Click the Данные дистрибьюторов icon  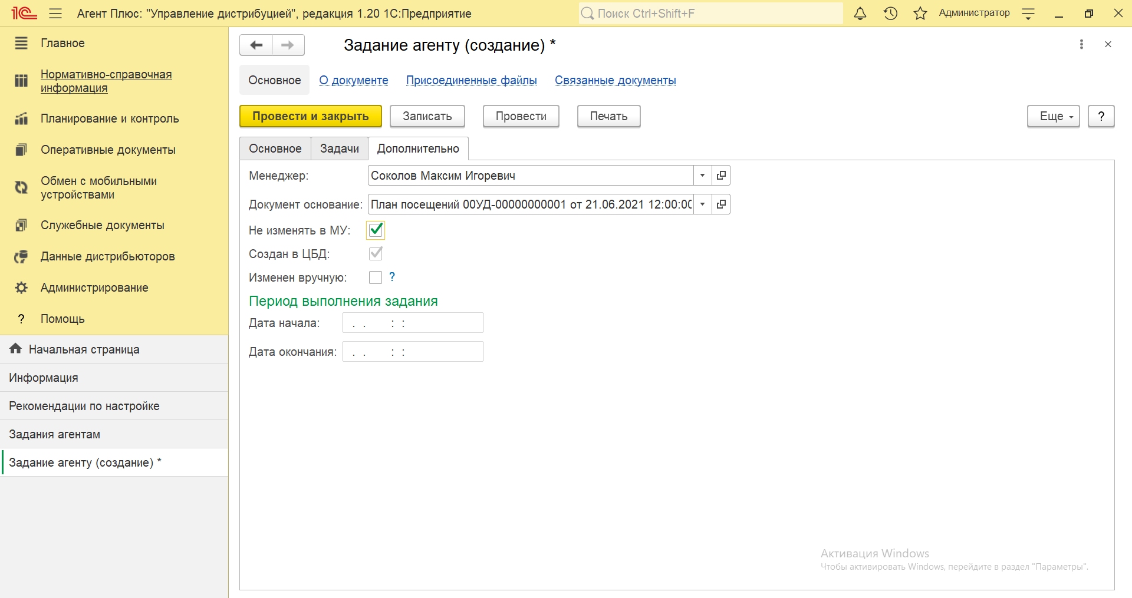tap(21, 256)
